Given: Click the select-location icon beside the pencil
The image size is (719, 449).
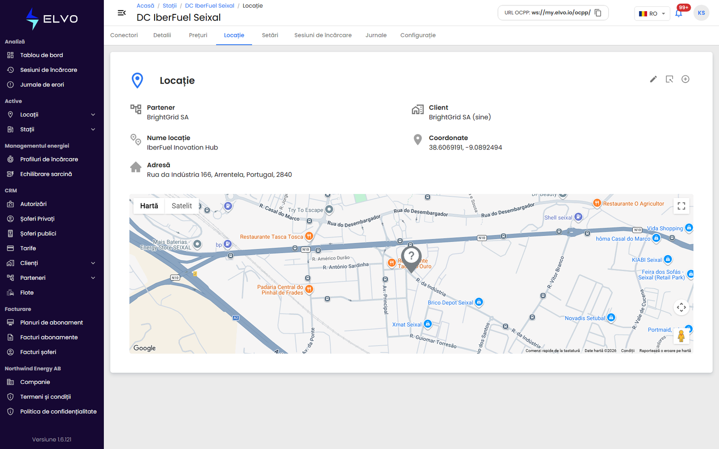Looking at the screenshot, I should [x=670, y=79].
